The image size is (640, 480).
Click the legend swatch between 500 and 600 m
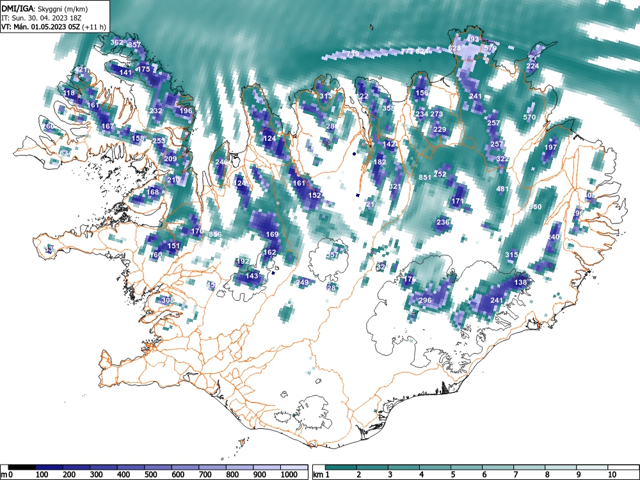pyautogui.click(x=158, y=467)
